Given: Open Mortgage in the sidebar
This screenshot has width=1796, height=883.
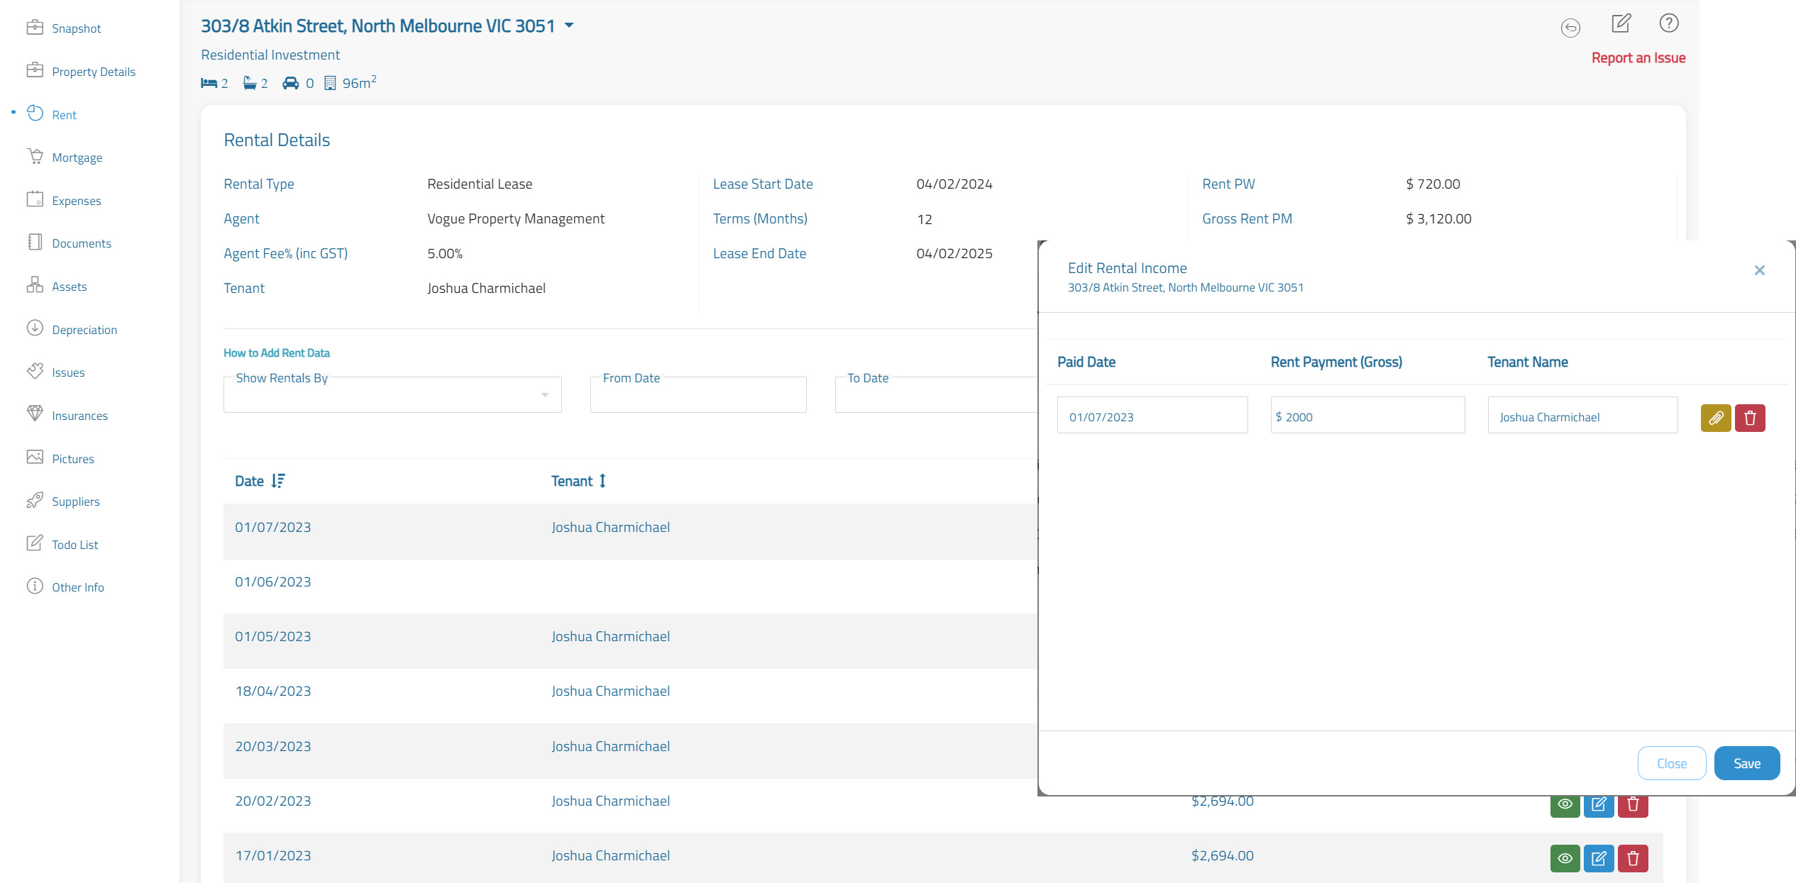Looking at the screenshot, I should coord(77,157).
